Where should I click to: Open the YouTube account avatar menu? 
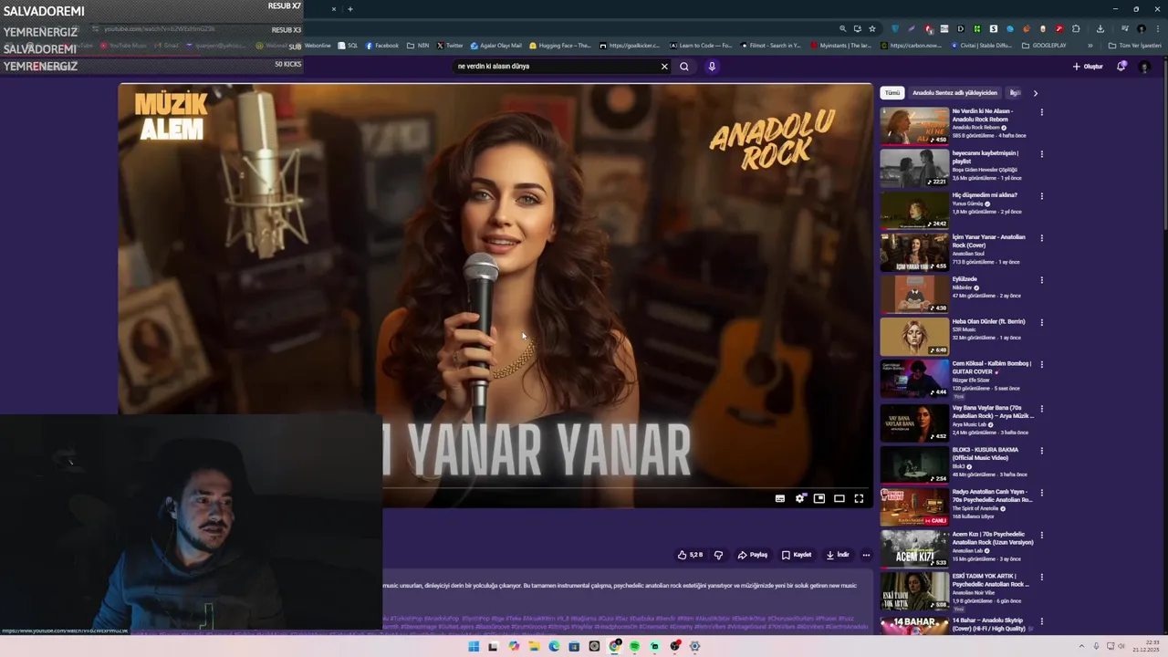click(x=1144, y=67)
